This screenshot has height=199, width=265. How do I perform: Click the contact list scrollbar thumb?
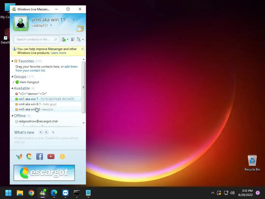coord(84,87)
